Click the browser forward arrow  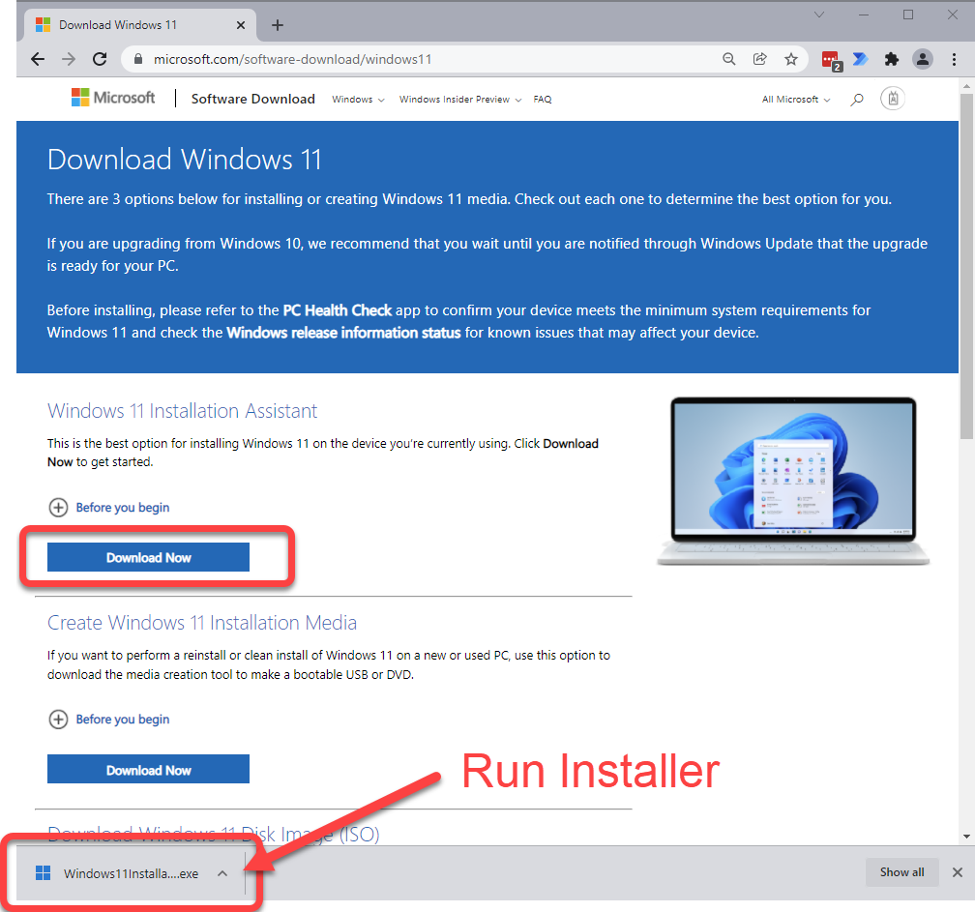tap(69, 59)
